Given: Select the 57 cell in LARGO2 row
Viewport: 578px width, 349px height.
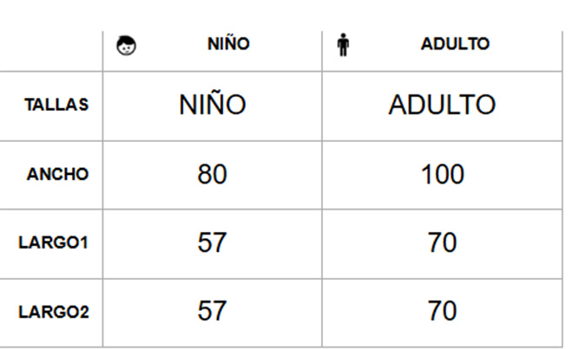Looking at the screenshot, I should point(213,311).
